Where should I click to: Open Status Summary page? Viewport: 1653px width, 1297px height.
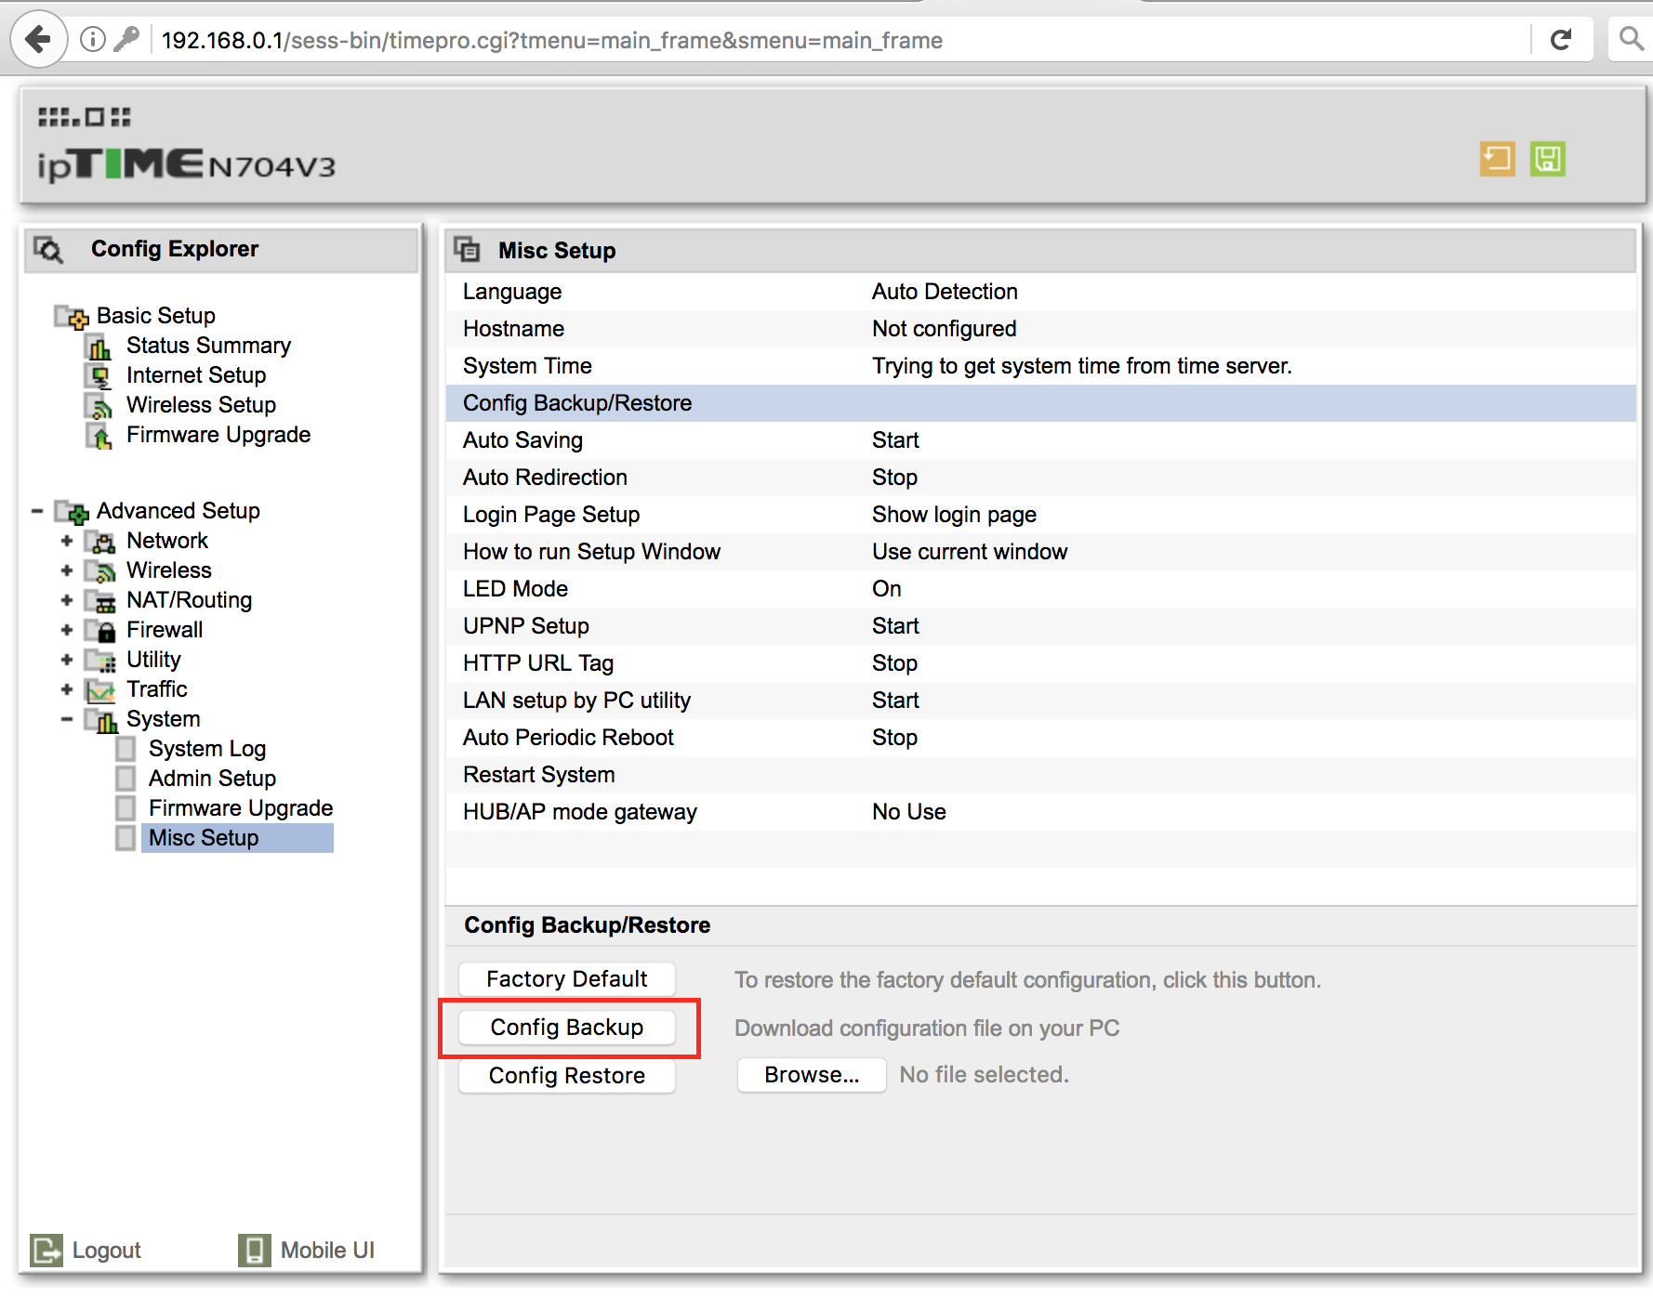(208, 346)
